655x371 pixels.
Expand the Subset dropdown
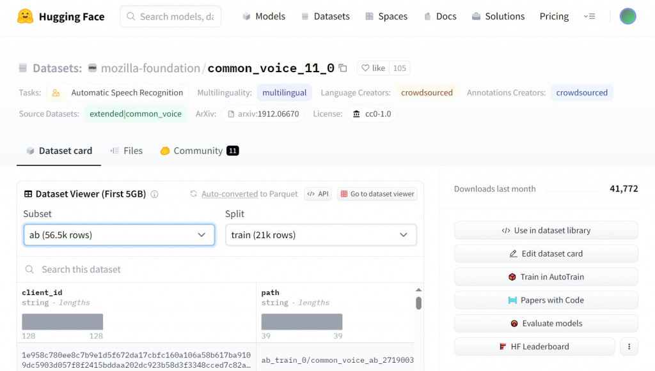click(x=119, y=235)
